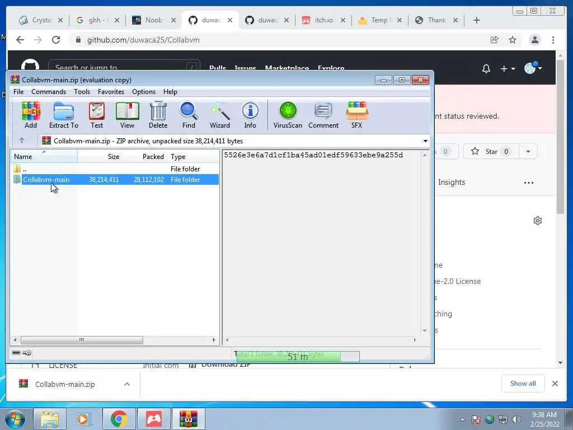Sort by the Packed column header

tap(144, 157)
